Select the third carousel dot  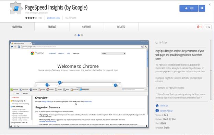click(x=82, y=35)
